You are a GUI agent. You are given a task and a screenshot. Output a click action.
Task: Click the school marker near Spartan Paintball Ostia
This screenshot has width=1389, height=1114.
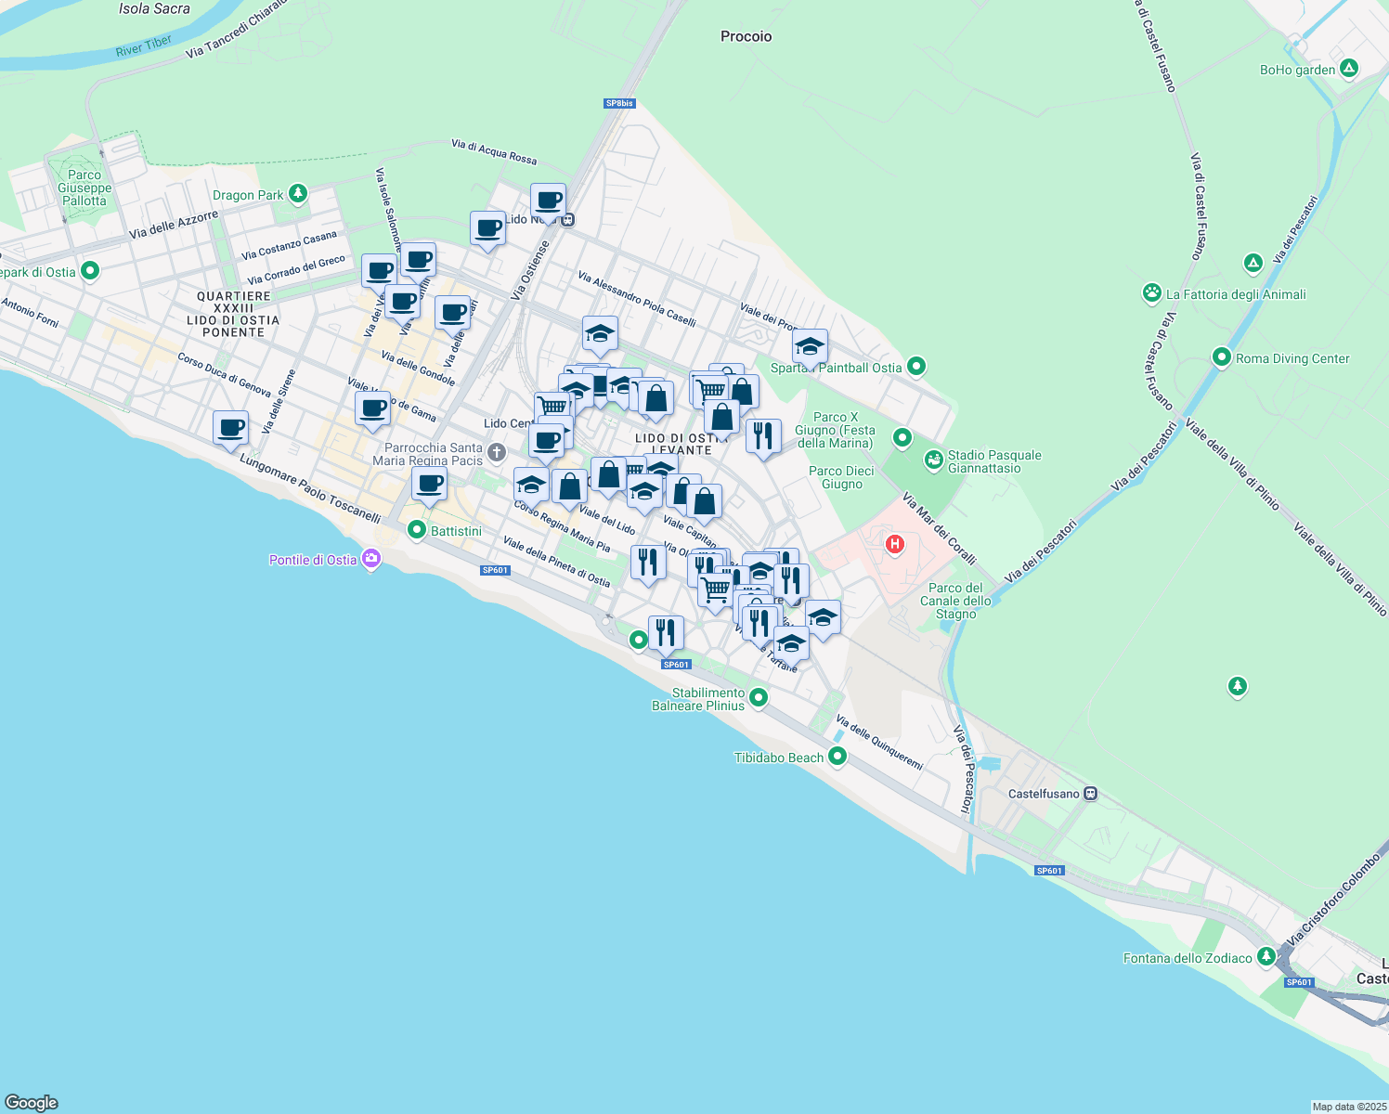811,347
